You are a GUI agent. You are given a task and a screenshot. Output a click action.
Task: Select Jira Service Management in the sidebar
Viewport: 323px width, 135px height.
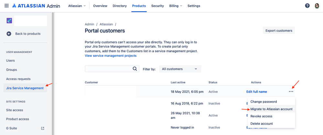[25, 88]
